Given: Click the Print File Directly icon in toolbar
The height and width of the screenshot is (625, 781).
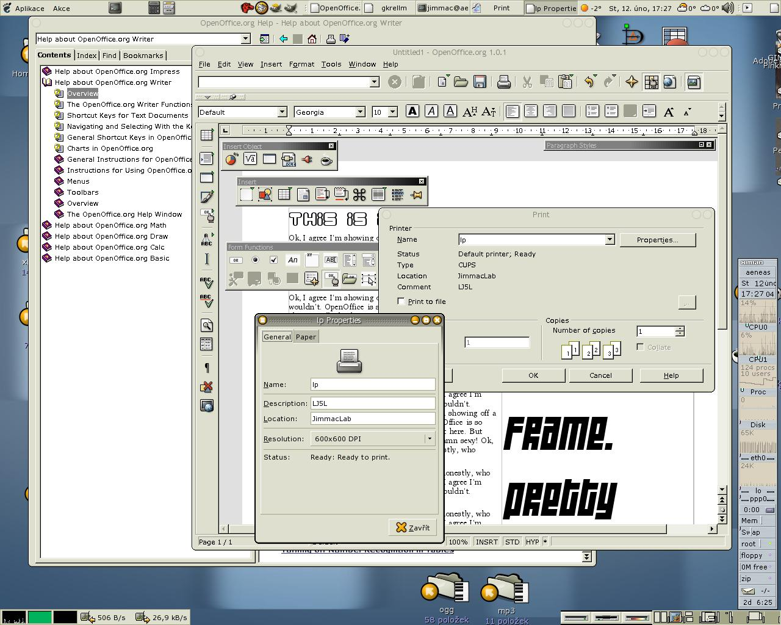Looking at the screenshot, I should pyautogui.click(x=503, y=82).
